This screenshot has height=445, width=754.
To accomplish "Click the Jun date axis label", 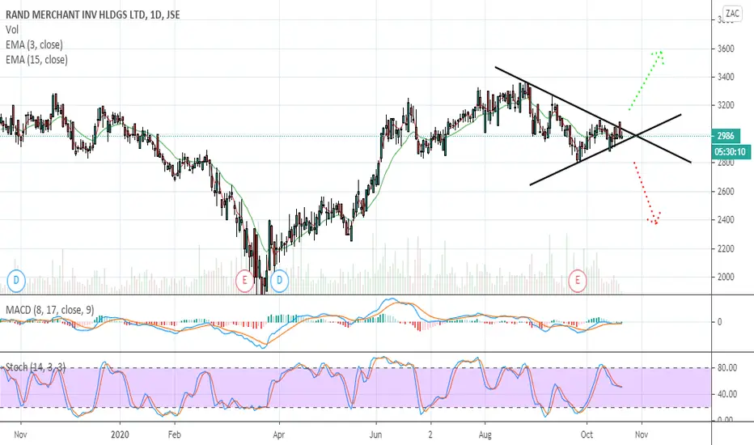I will coord(375,435).
